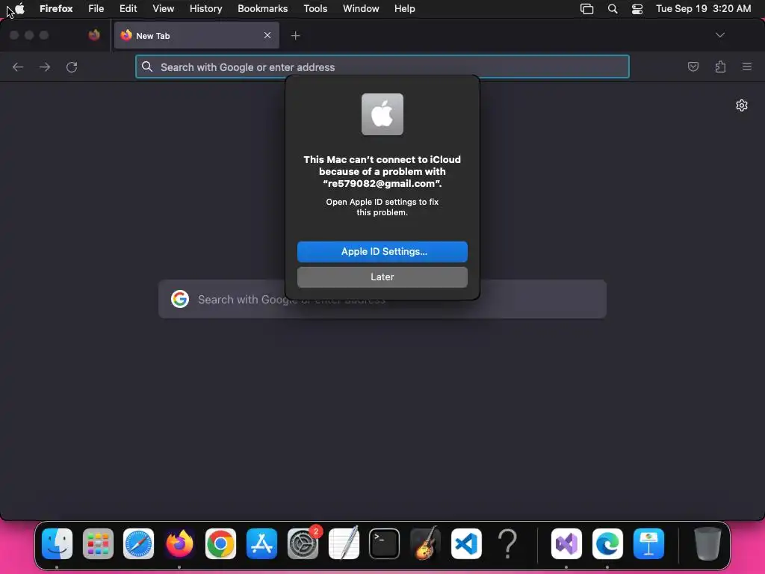
Task: Close the New Tab tab
Action: [267, 35]
